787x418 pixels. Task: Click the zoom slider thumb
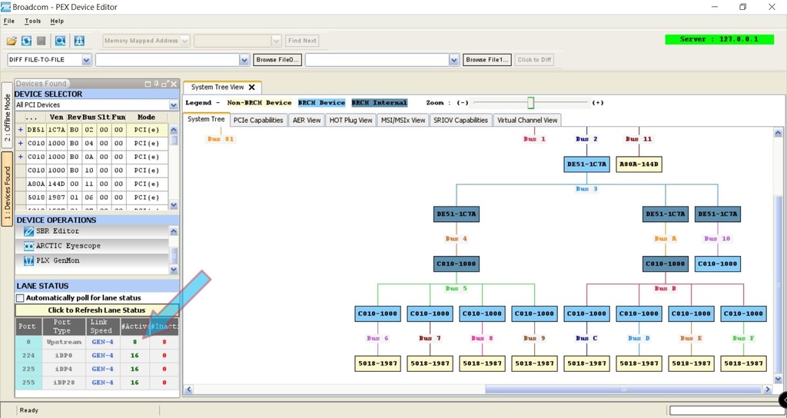click(x=530, y=103)
